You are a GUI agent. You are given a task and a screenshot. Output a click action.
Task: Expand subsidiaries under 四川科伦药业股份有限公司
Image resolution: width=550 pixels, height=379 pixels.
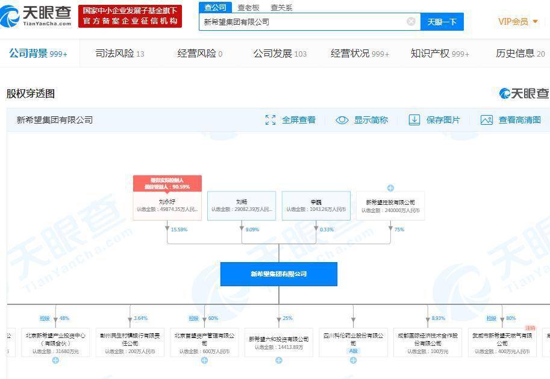[352, 362]
